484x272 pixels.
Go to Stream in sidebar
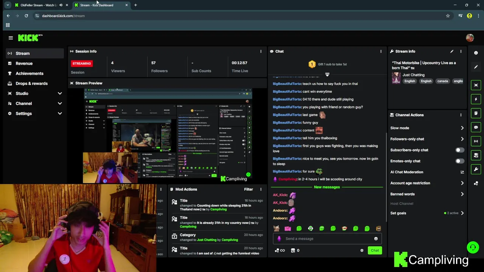point(35,53)
